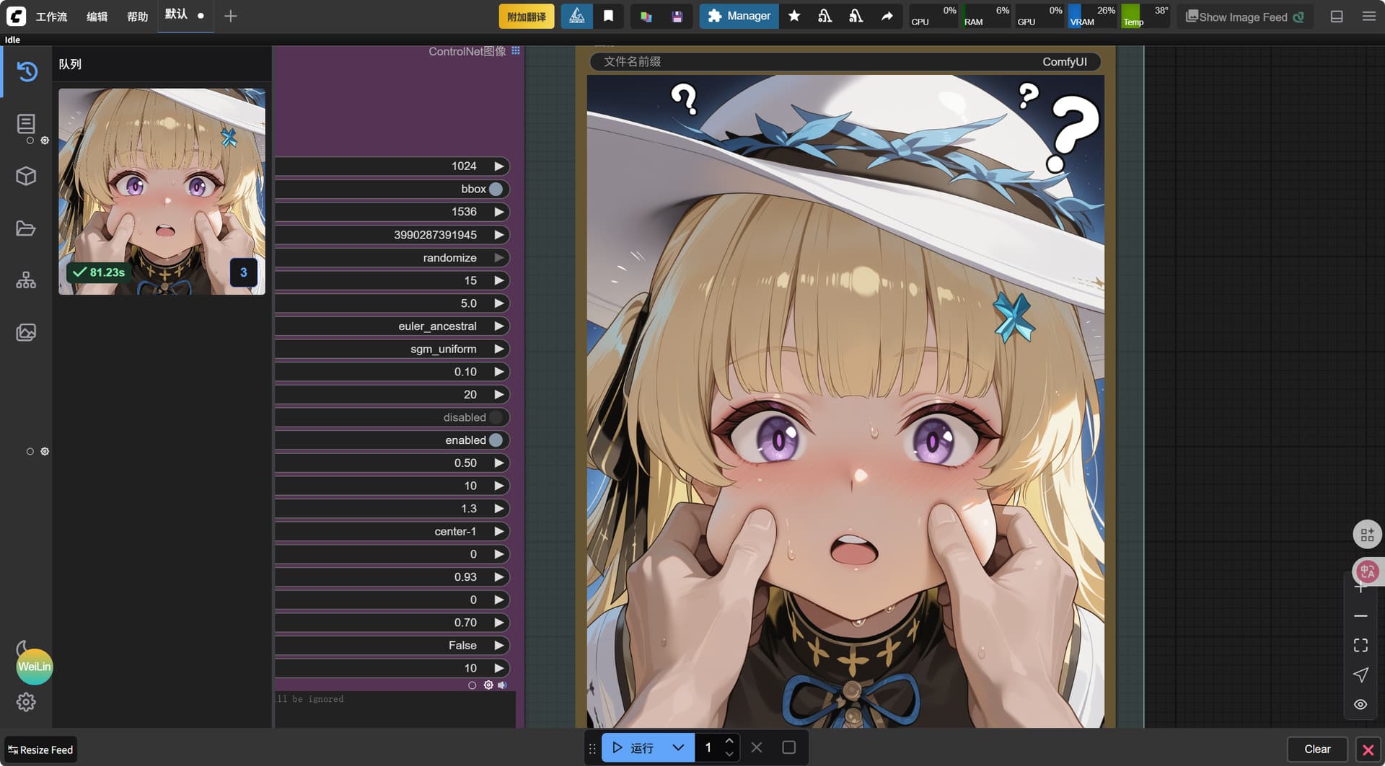This screenshot has height=766, width=1385.
Task: Click the fit view icon
Action: point(1360,645)
